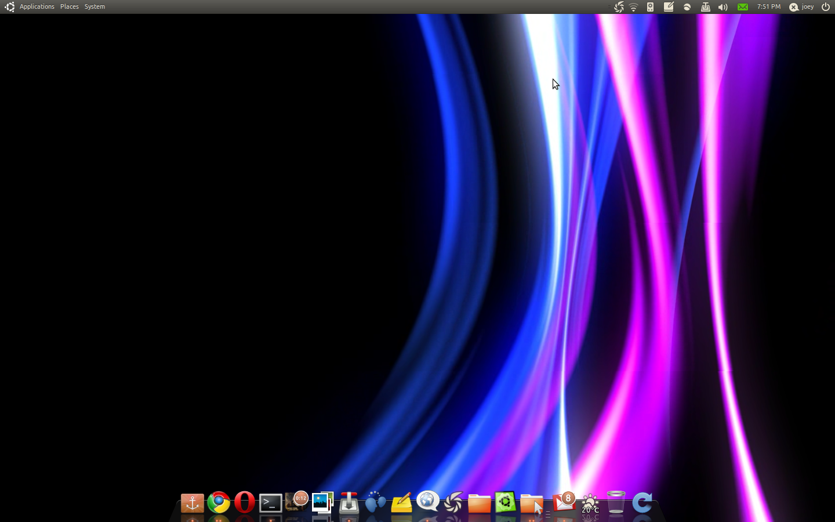Click the 7:51 PM clock
The image size is (835, 522).
(769, 7)
